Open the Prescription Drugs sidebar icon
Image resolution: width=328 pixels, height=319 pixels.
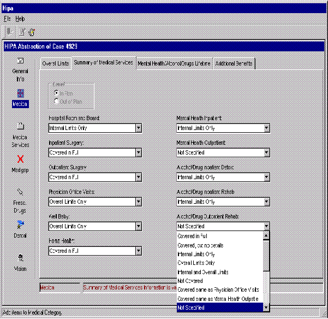pyautogui.click(x=20, y=192)
